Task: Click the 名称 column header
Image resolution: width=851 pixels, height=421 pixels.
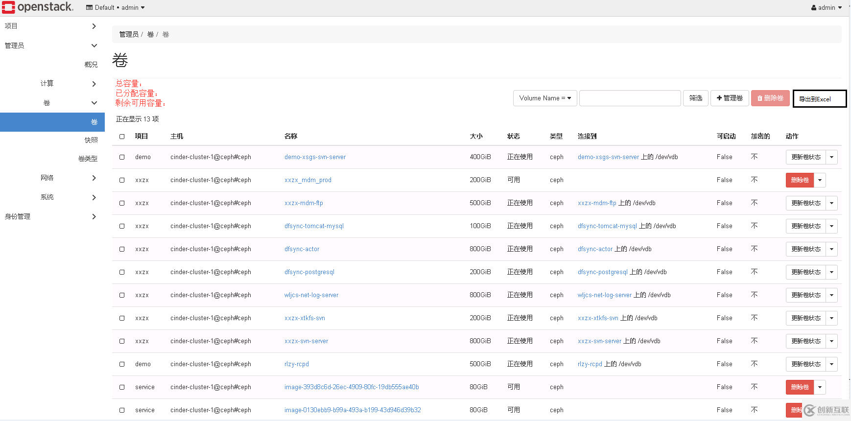Action: tap(291, 137)
